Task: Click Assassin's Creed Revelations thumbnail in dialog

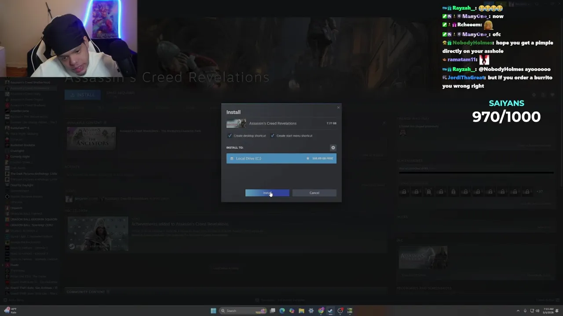Action: (236, 123)
